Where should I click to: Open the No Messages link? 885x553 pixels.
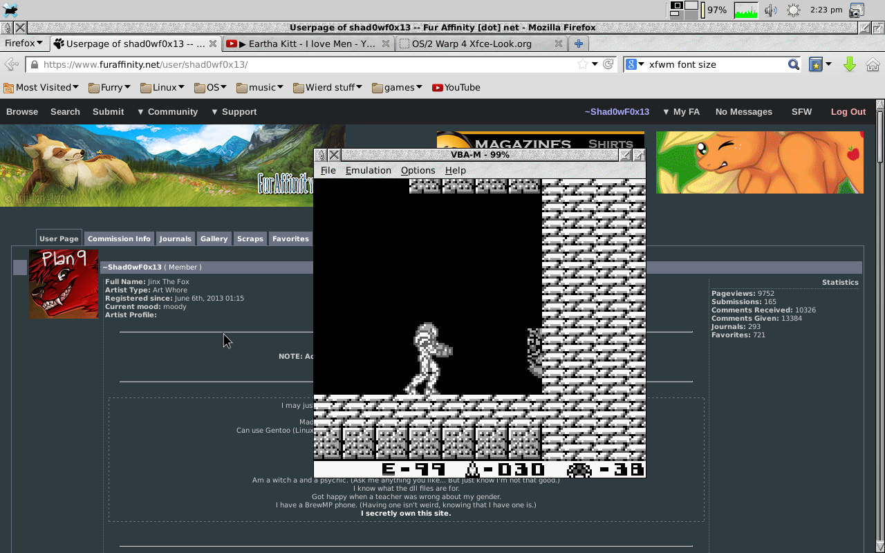click(x=744, y=111)
